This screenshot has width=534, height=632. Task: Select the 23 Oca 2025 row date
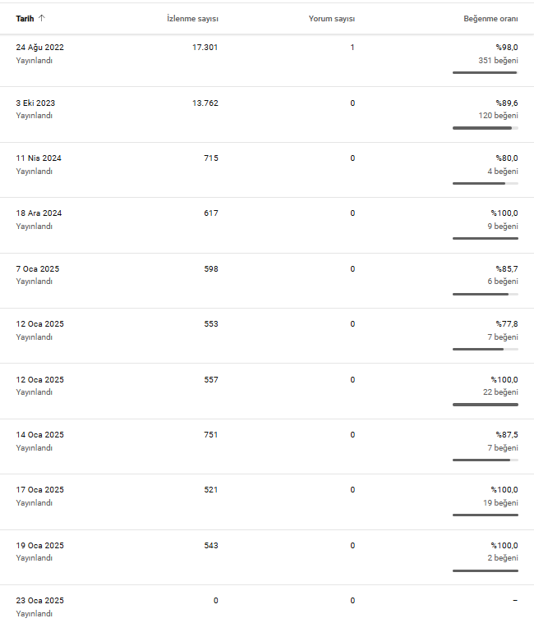pos(40,600)
